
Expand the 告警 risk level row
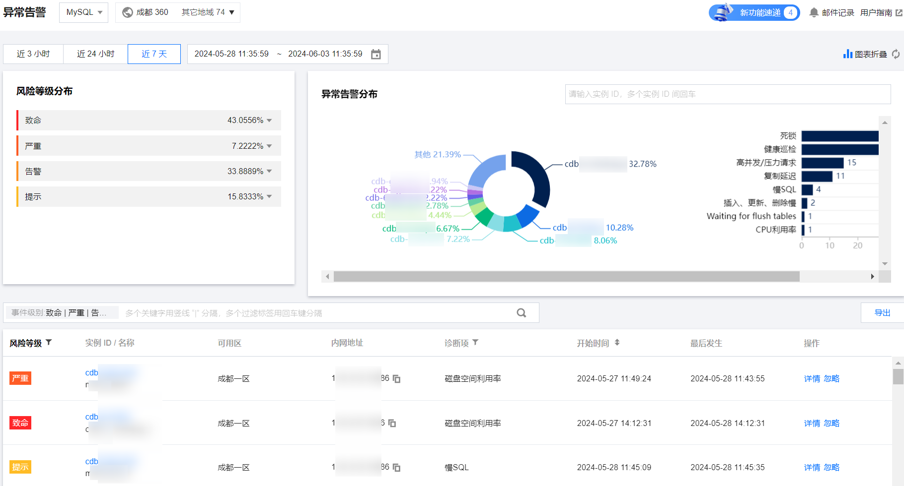269,171
